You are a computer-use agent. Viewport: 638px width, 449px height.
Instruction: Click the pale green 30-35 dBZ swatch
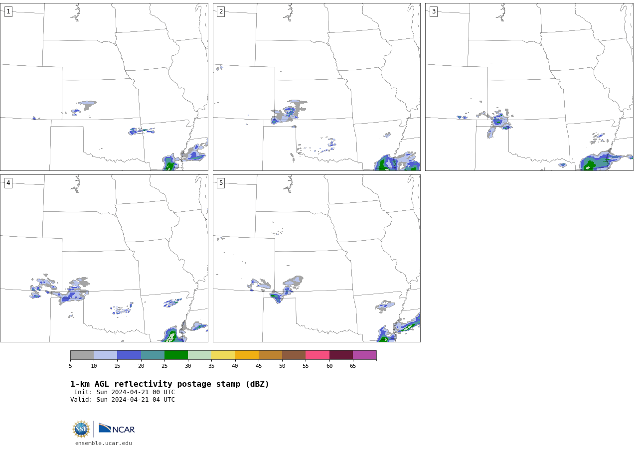tap(199, 355)
